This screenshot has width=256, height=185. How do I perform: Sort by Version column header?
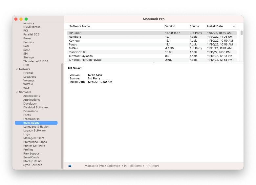pos(170,26)
